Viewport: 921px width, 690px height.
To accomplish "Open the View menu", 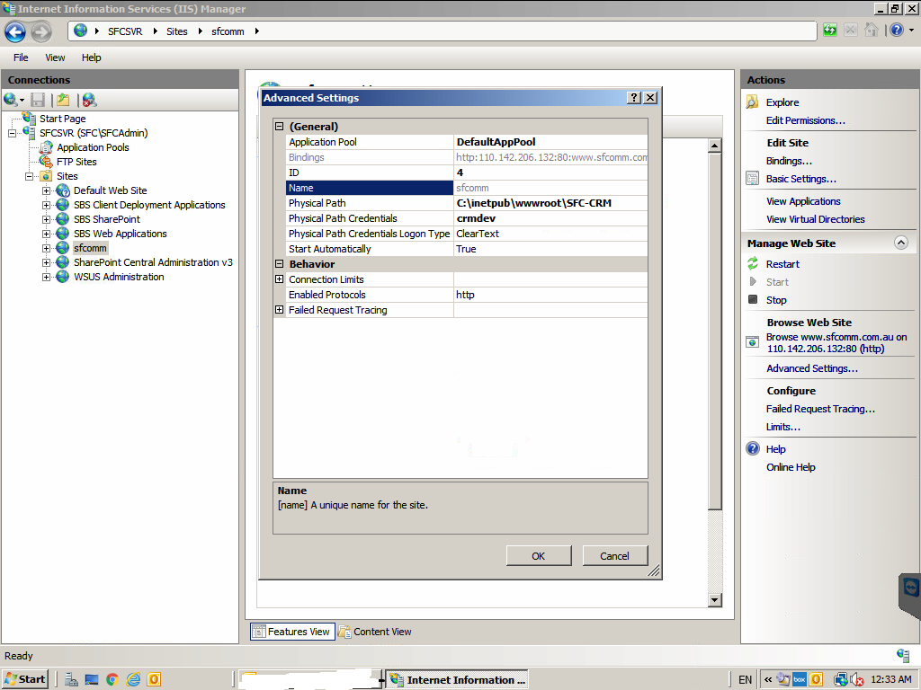I will 55,57.
